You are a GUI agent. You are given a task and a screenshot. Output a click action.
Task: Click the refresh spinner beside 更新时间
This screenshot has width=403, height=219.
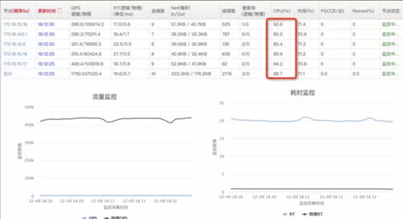[x=60, y=11]
